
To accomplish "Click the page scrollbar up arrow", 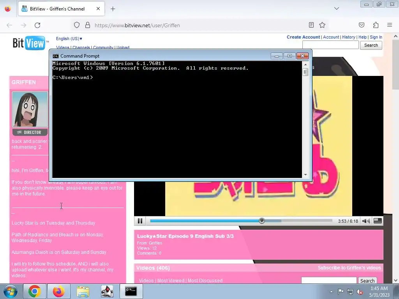I will [395, 36].
